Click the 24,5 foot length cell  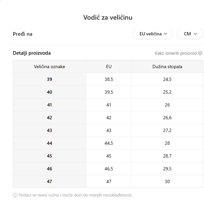tap(167, 79)
